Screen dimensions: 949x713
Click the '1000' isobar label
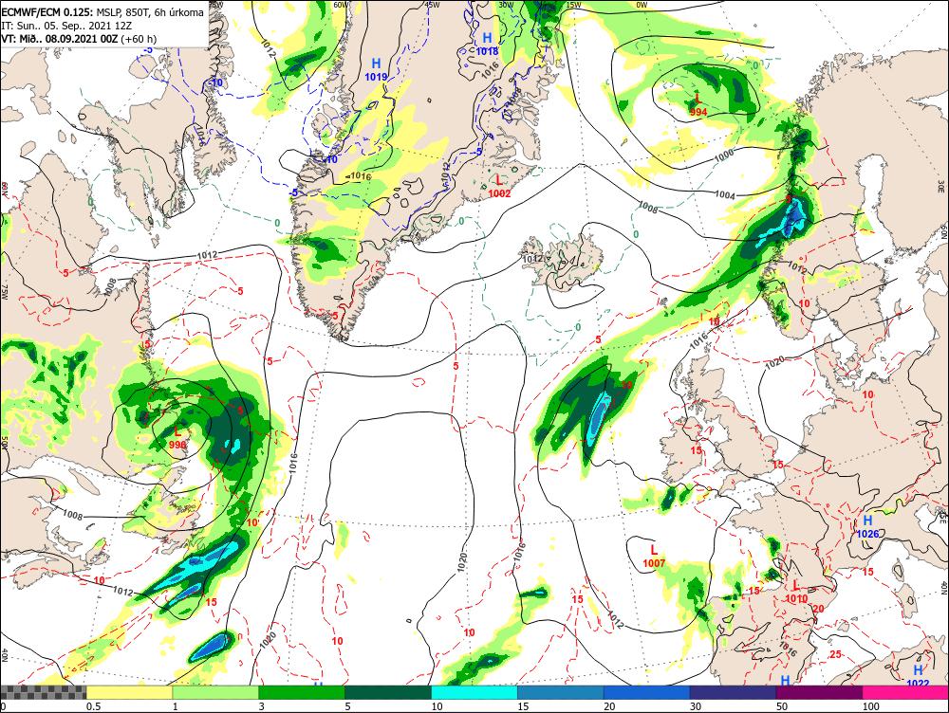tap(724, 156)
